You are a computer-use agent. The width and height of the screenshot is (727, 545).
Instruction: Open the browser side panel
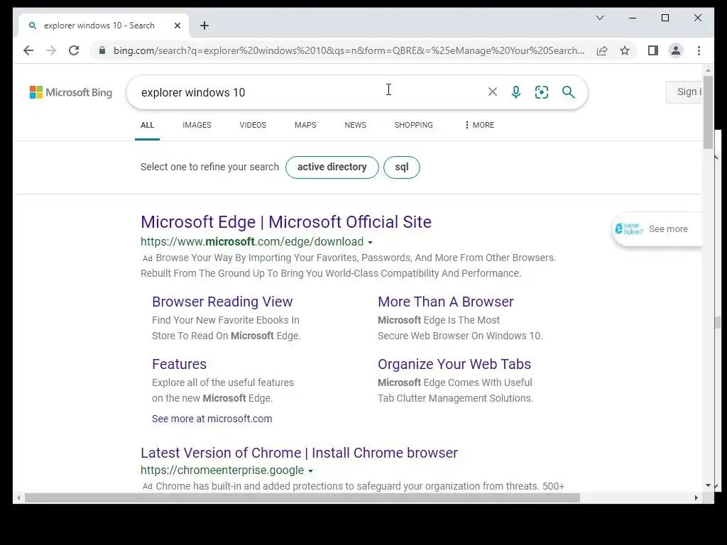(653, 50)
